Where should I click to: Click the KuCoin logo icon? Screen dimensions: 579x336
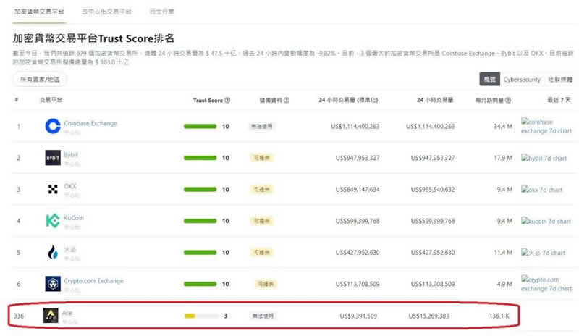[x=53, y=220]
